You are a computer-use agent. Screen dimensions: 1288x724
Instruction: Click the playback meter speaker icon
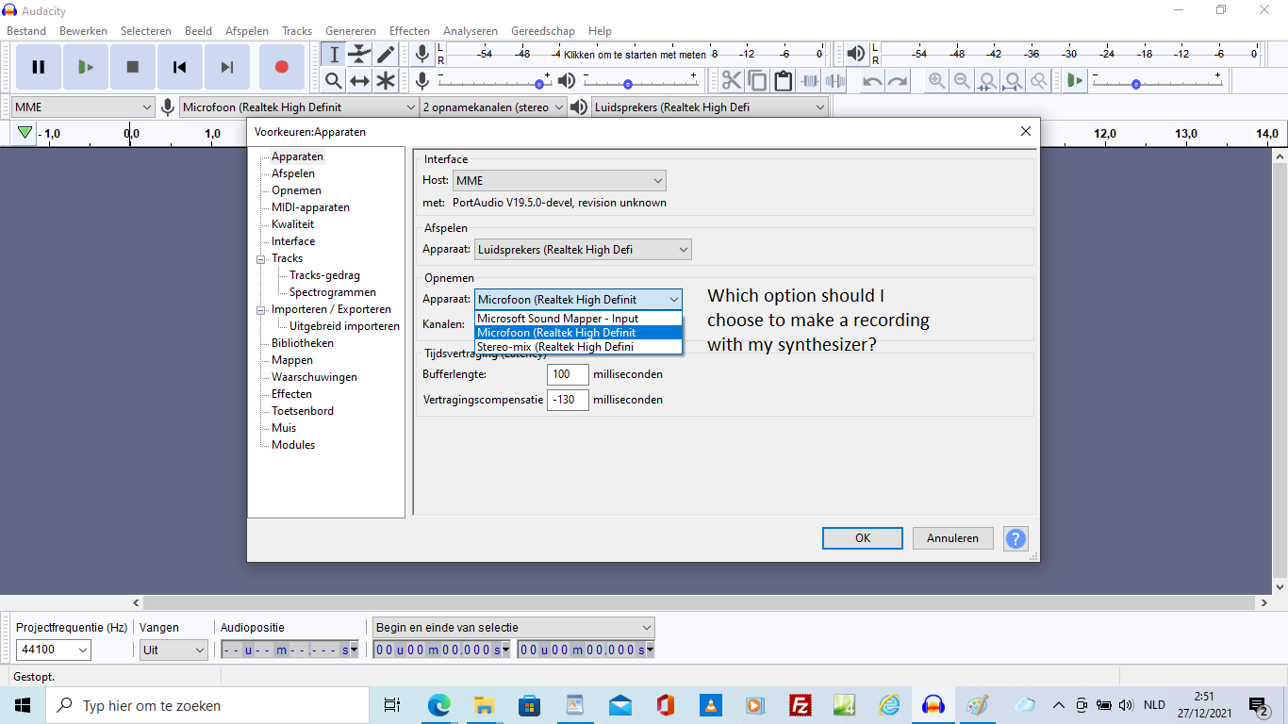pyautogui.click(x=855, y=54)
